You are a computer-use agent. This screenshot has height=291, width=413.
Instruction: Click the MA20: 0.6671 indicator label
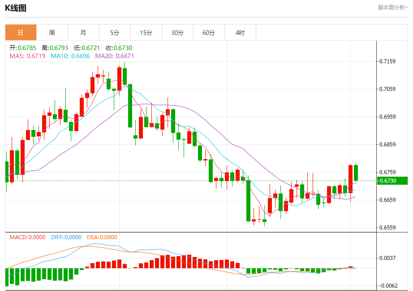115,56
